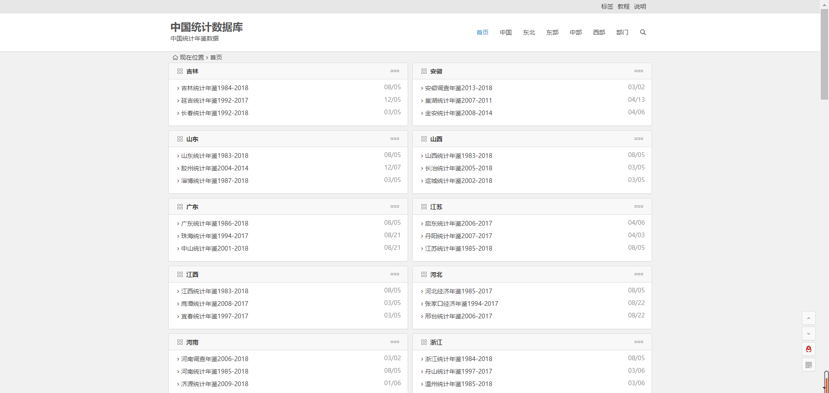Open the more dots in 江苏 panel

point(639,207)
